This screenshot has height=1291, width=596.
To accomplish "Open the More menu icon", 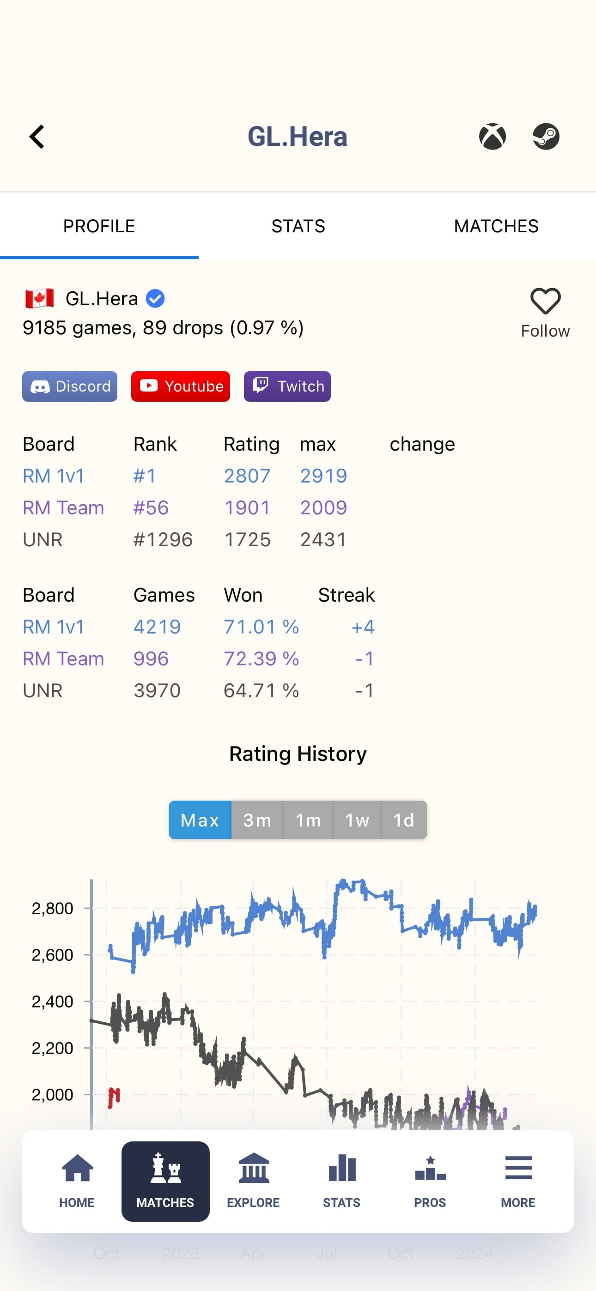I will 518,1180.
